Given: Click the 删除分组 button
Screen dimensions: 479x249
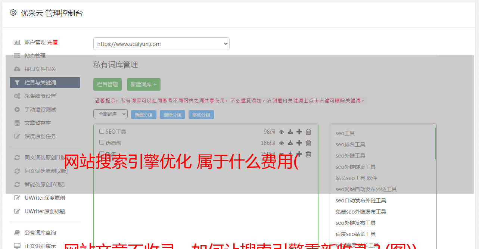Looking at the screenshot, I should [x=172, y=115].
